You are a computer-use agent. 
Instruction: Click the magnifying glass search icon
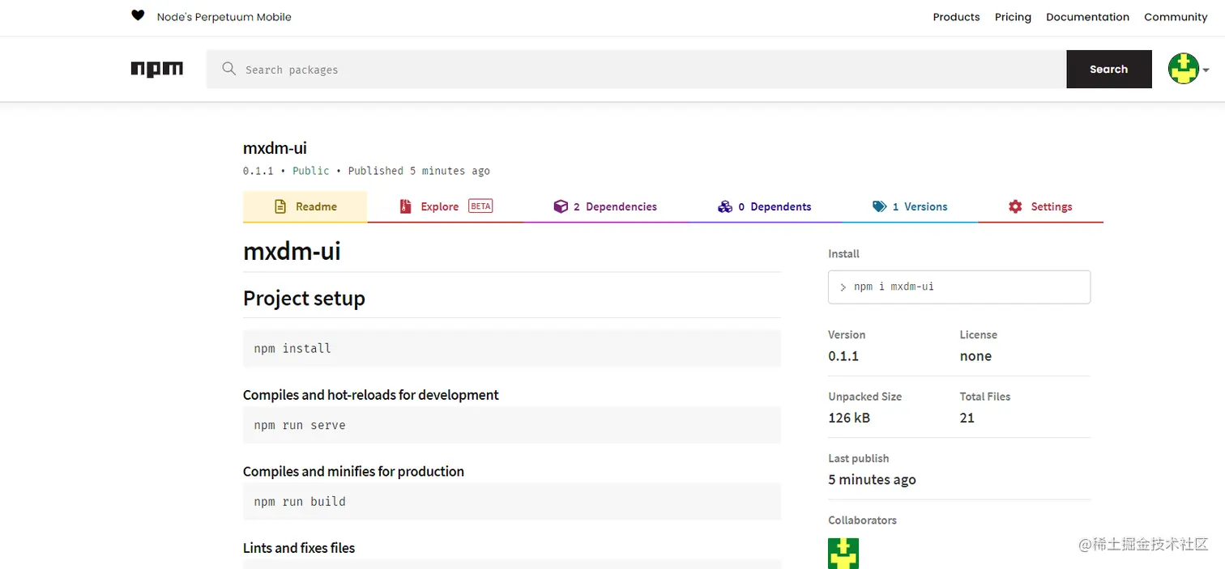[229, 70]
